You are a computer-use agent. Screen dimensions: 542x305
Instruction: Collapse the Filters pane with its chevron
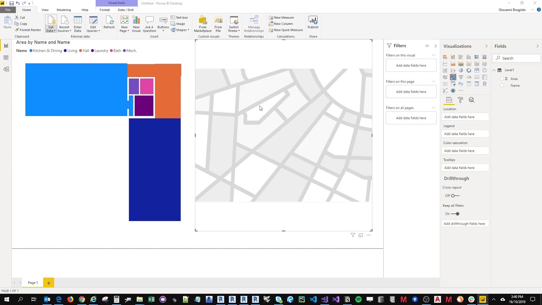(x=435, y=46)
